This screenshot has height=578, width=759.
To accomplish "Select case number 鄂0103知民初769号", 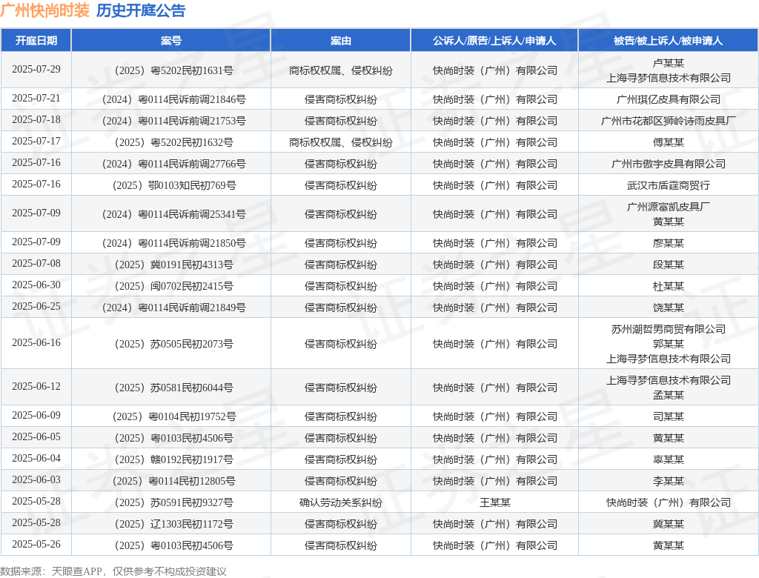I will 173,185.
